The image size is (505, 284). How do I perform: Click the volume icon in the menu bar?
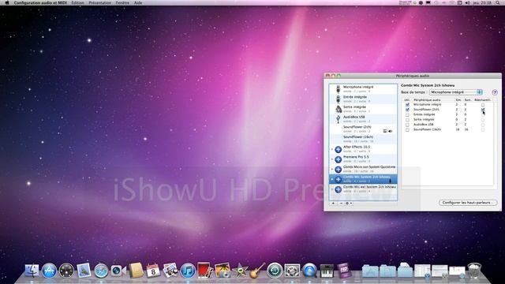pos(467,2)
